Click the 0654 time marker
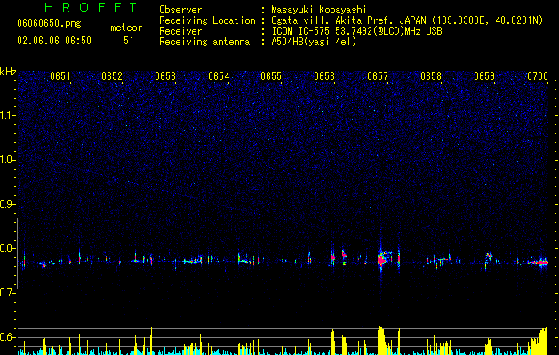Screen dimensions: 559x355 coord(219,76)
